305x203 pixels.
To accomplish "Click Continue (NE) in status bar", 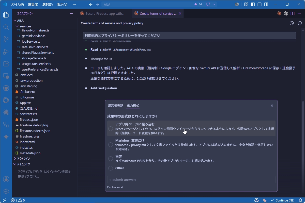I will (x=282, y=200).
